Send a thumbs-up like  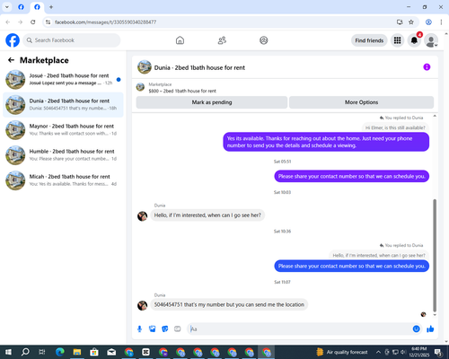(x=430, y=329)
